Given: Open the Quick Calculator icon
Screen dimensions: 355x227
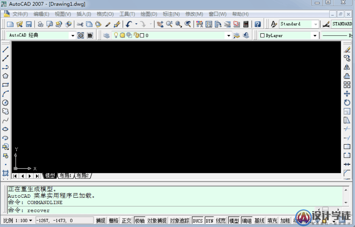Looking at the screenshot, I should tap(246, 24).
